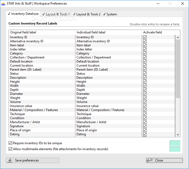Select Weight in Individual field label column
Image resolution: width=189 pixels, height=169 pixels.
(x=82, y=98)
